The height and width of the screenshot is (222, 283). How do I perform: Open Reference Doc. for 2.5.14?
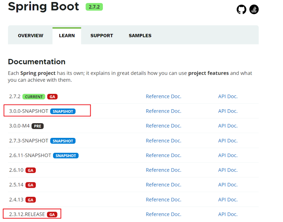pyautogui.click(x=164, y=185)
